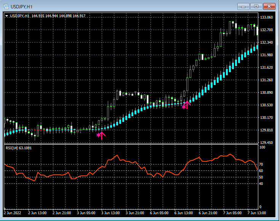Click the RSI level 50 label
The height and width of the screenshot is (221, 280).
pos(261,177)
